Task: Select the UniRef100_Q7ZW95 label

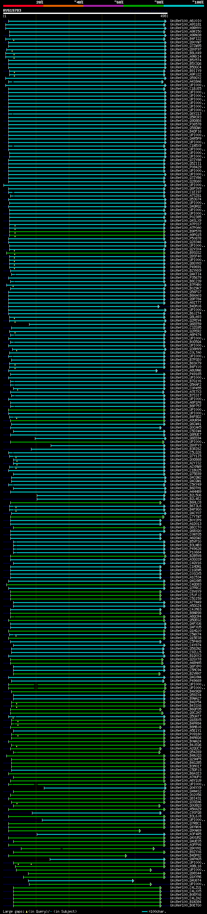Action: [x=186, y=46]
